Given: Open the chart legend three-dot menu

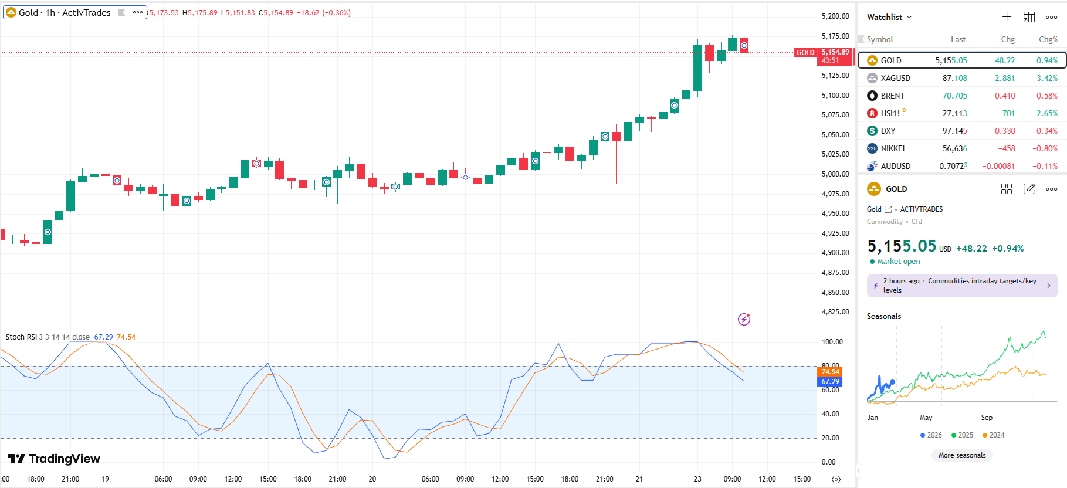Looking at the screenshot, I should tap(138, 12).
